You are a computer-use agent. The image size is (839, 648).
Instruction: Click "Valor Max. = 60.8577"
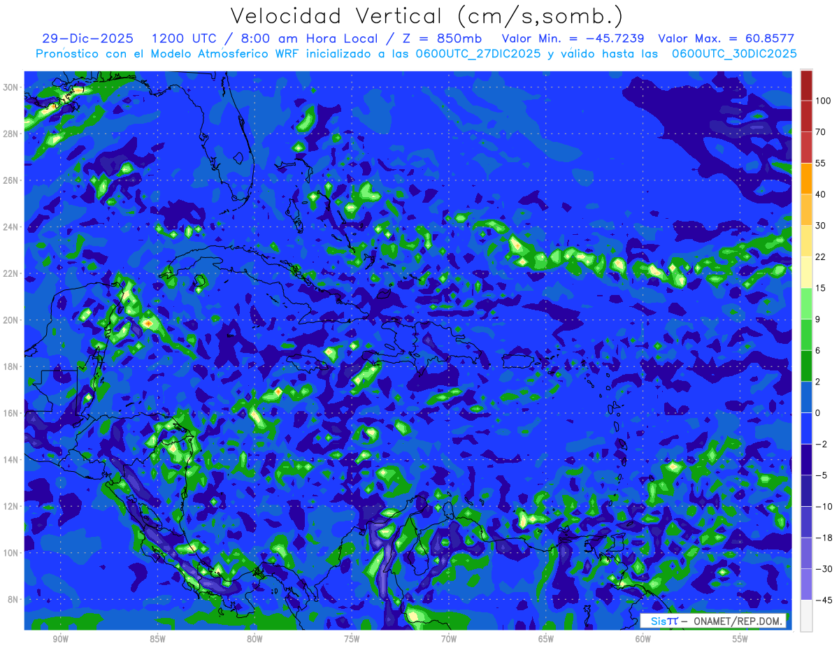[726, 38]
